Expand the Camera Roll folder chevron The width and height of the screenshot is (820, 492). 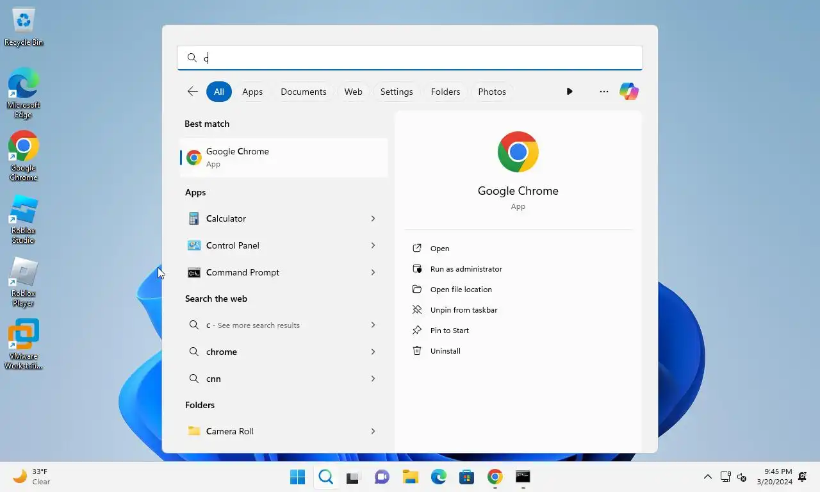(x=373, y=431)
